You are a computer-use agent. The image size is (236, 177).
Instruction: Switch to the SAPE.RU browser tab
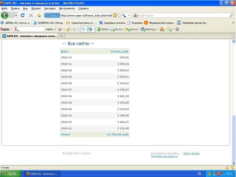[29, 36]
